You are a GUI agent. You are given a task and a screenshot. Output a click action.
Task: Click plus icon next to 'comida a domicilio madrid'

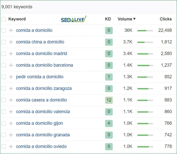(11, 54)
